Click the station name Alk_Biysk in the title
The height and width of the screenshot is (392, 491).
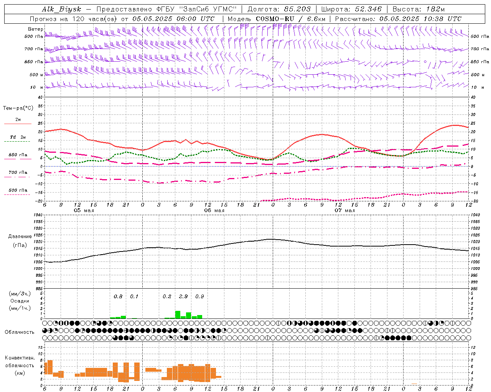61,9
